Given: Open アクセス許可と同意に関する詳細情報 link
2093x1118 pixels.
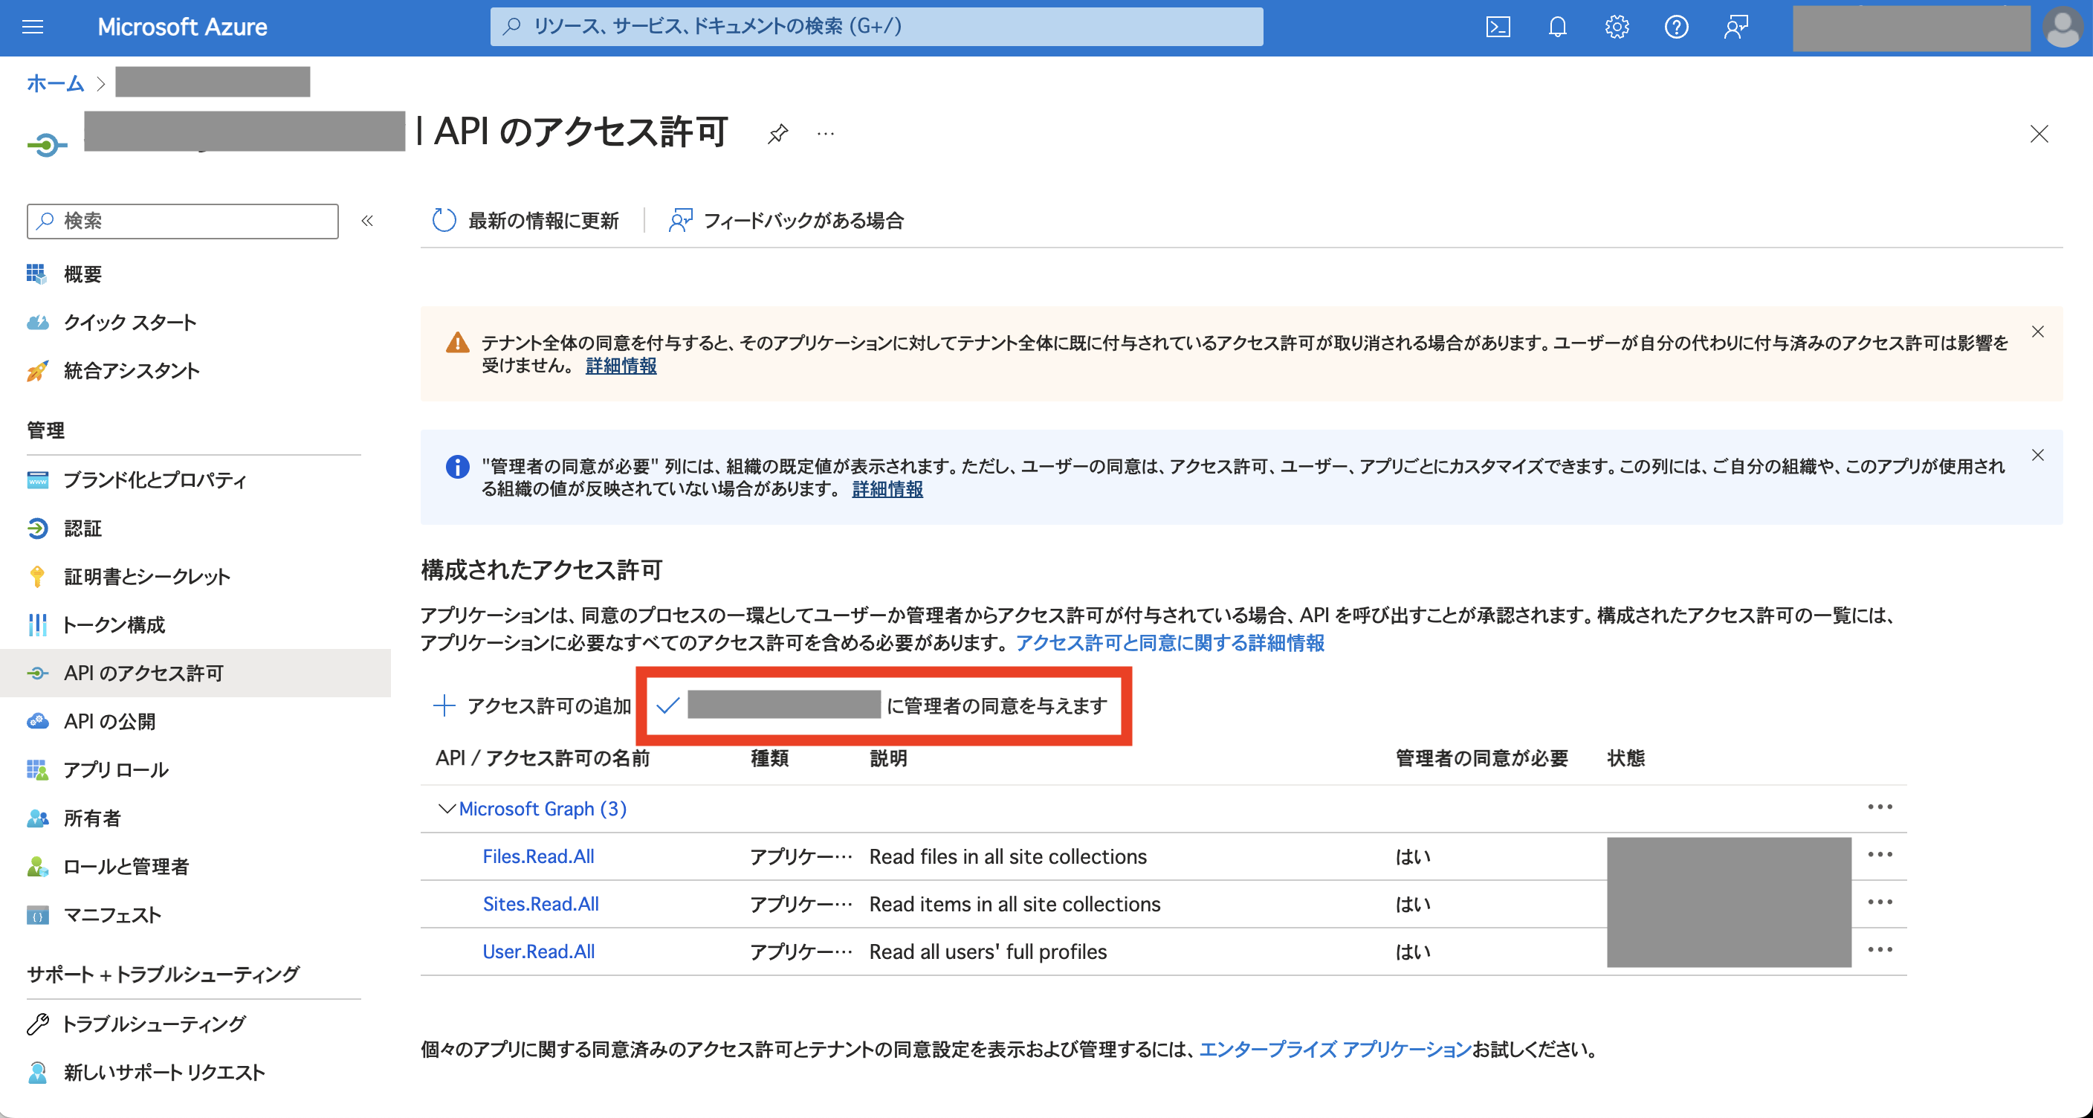Looking at the screenshot, I should [x=1170, y=643].
